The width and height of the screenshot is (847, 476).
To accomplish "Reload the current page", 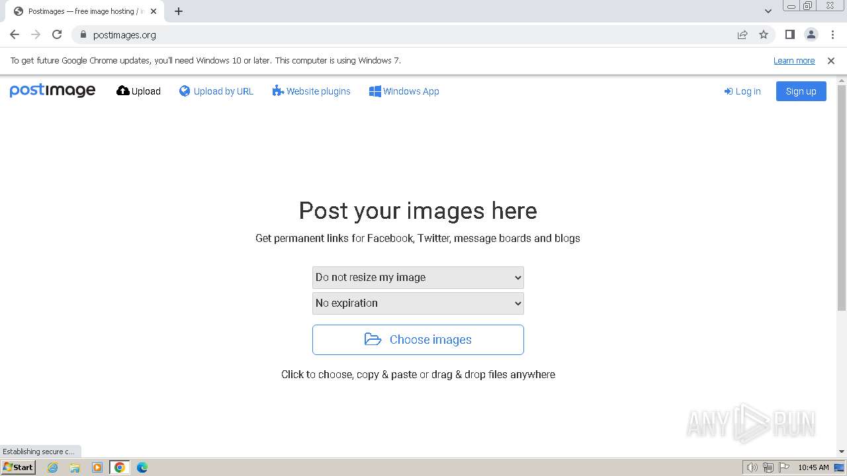I will [57, 34].
